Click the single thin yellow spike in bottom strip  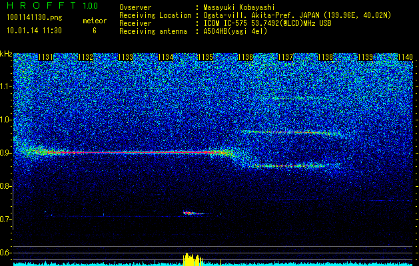(x=220, y=263)
